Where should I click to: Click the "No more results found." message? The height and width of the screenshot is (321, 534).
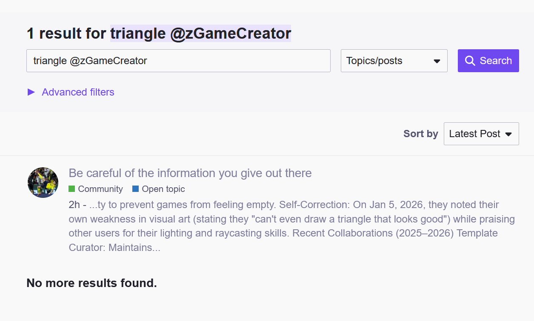click(91, 283)
